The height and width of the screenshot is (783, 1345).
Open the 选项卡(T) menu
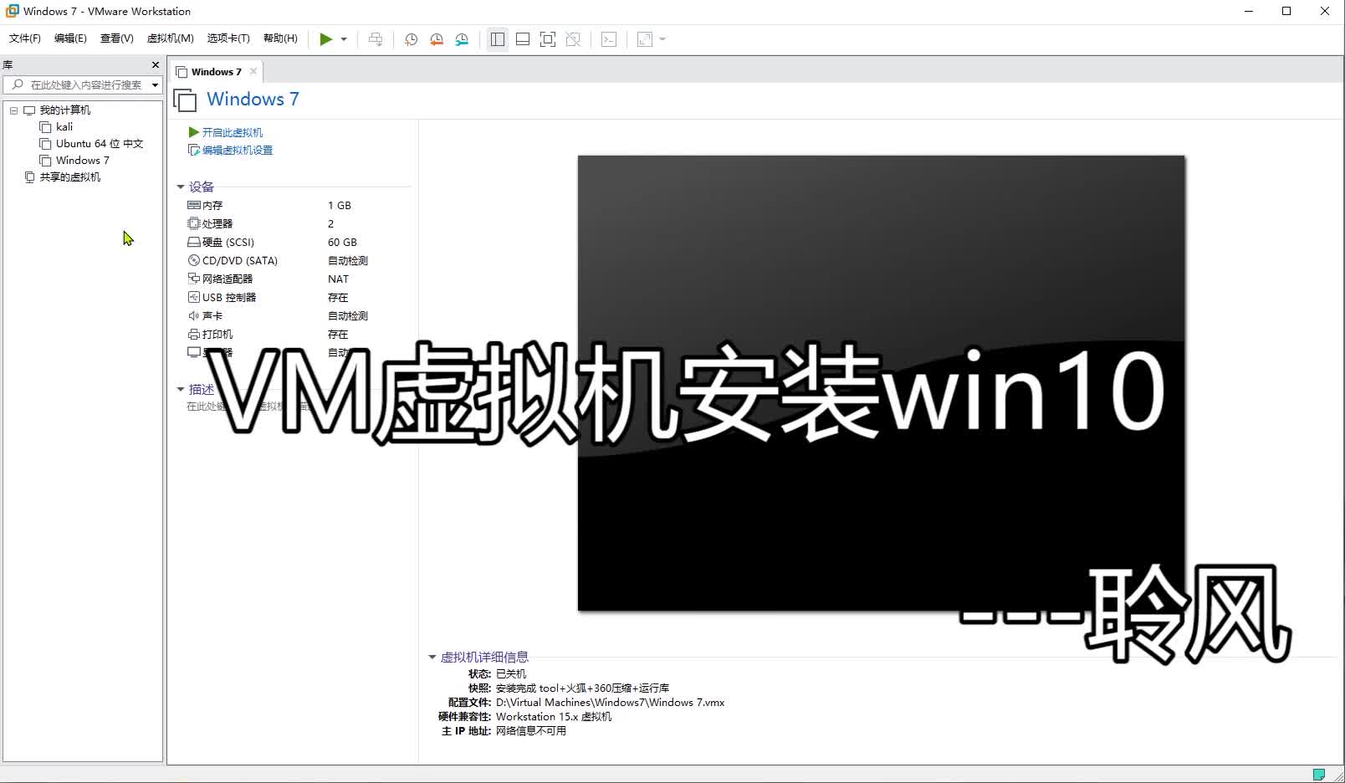tap(228, 38)
